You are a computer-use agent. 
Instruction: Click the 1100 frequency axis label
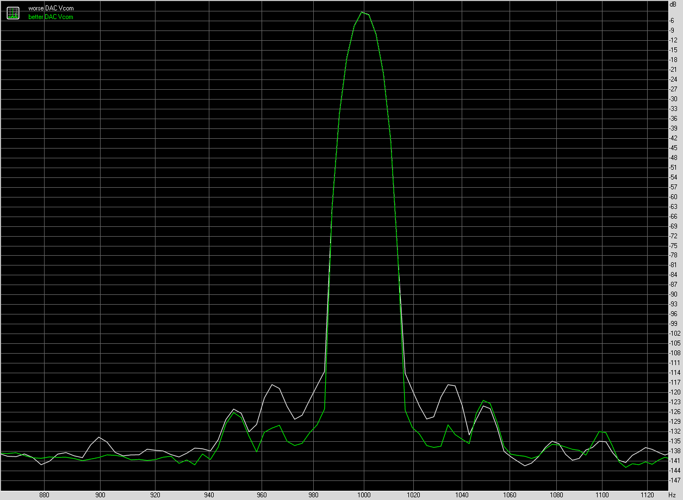[603, 495]
